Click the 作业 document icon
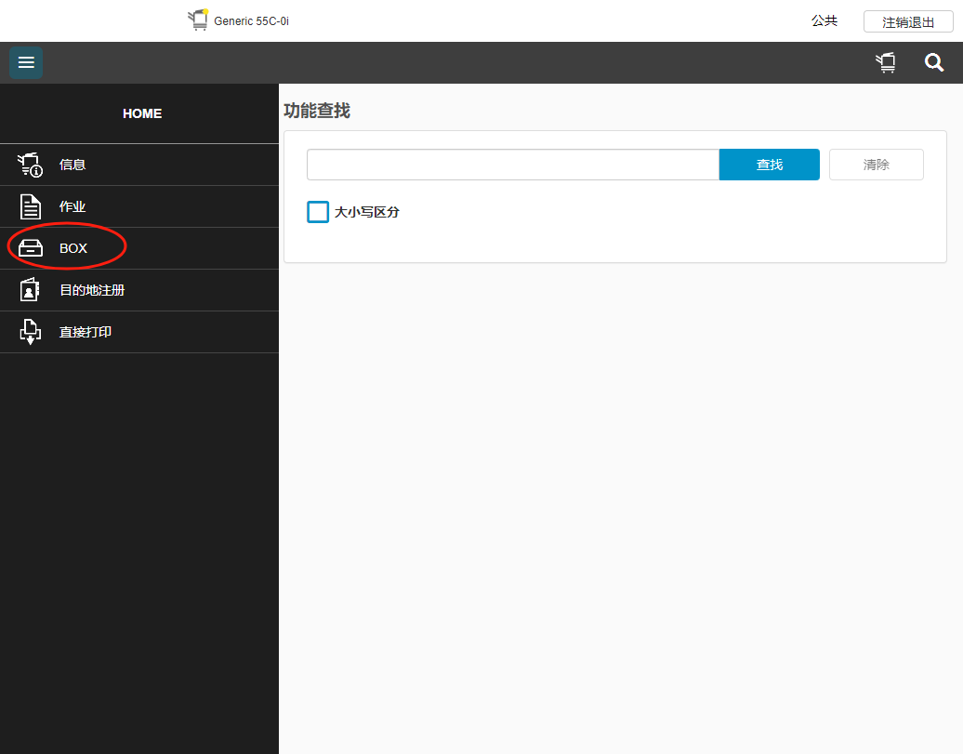 point(31,206)
